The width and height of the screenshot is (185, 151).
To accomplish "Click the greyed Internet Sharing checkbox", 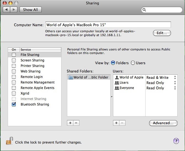I will (14, 99).
